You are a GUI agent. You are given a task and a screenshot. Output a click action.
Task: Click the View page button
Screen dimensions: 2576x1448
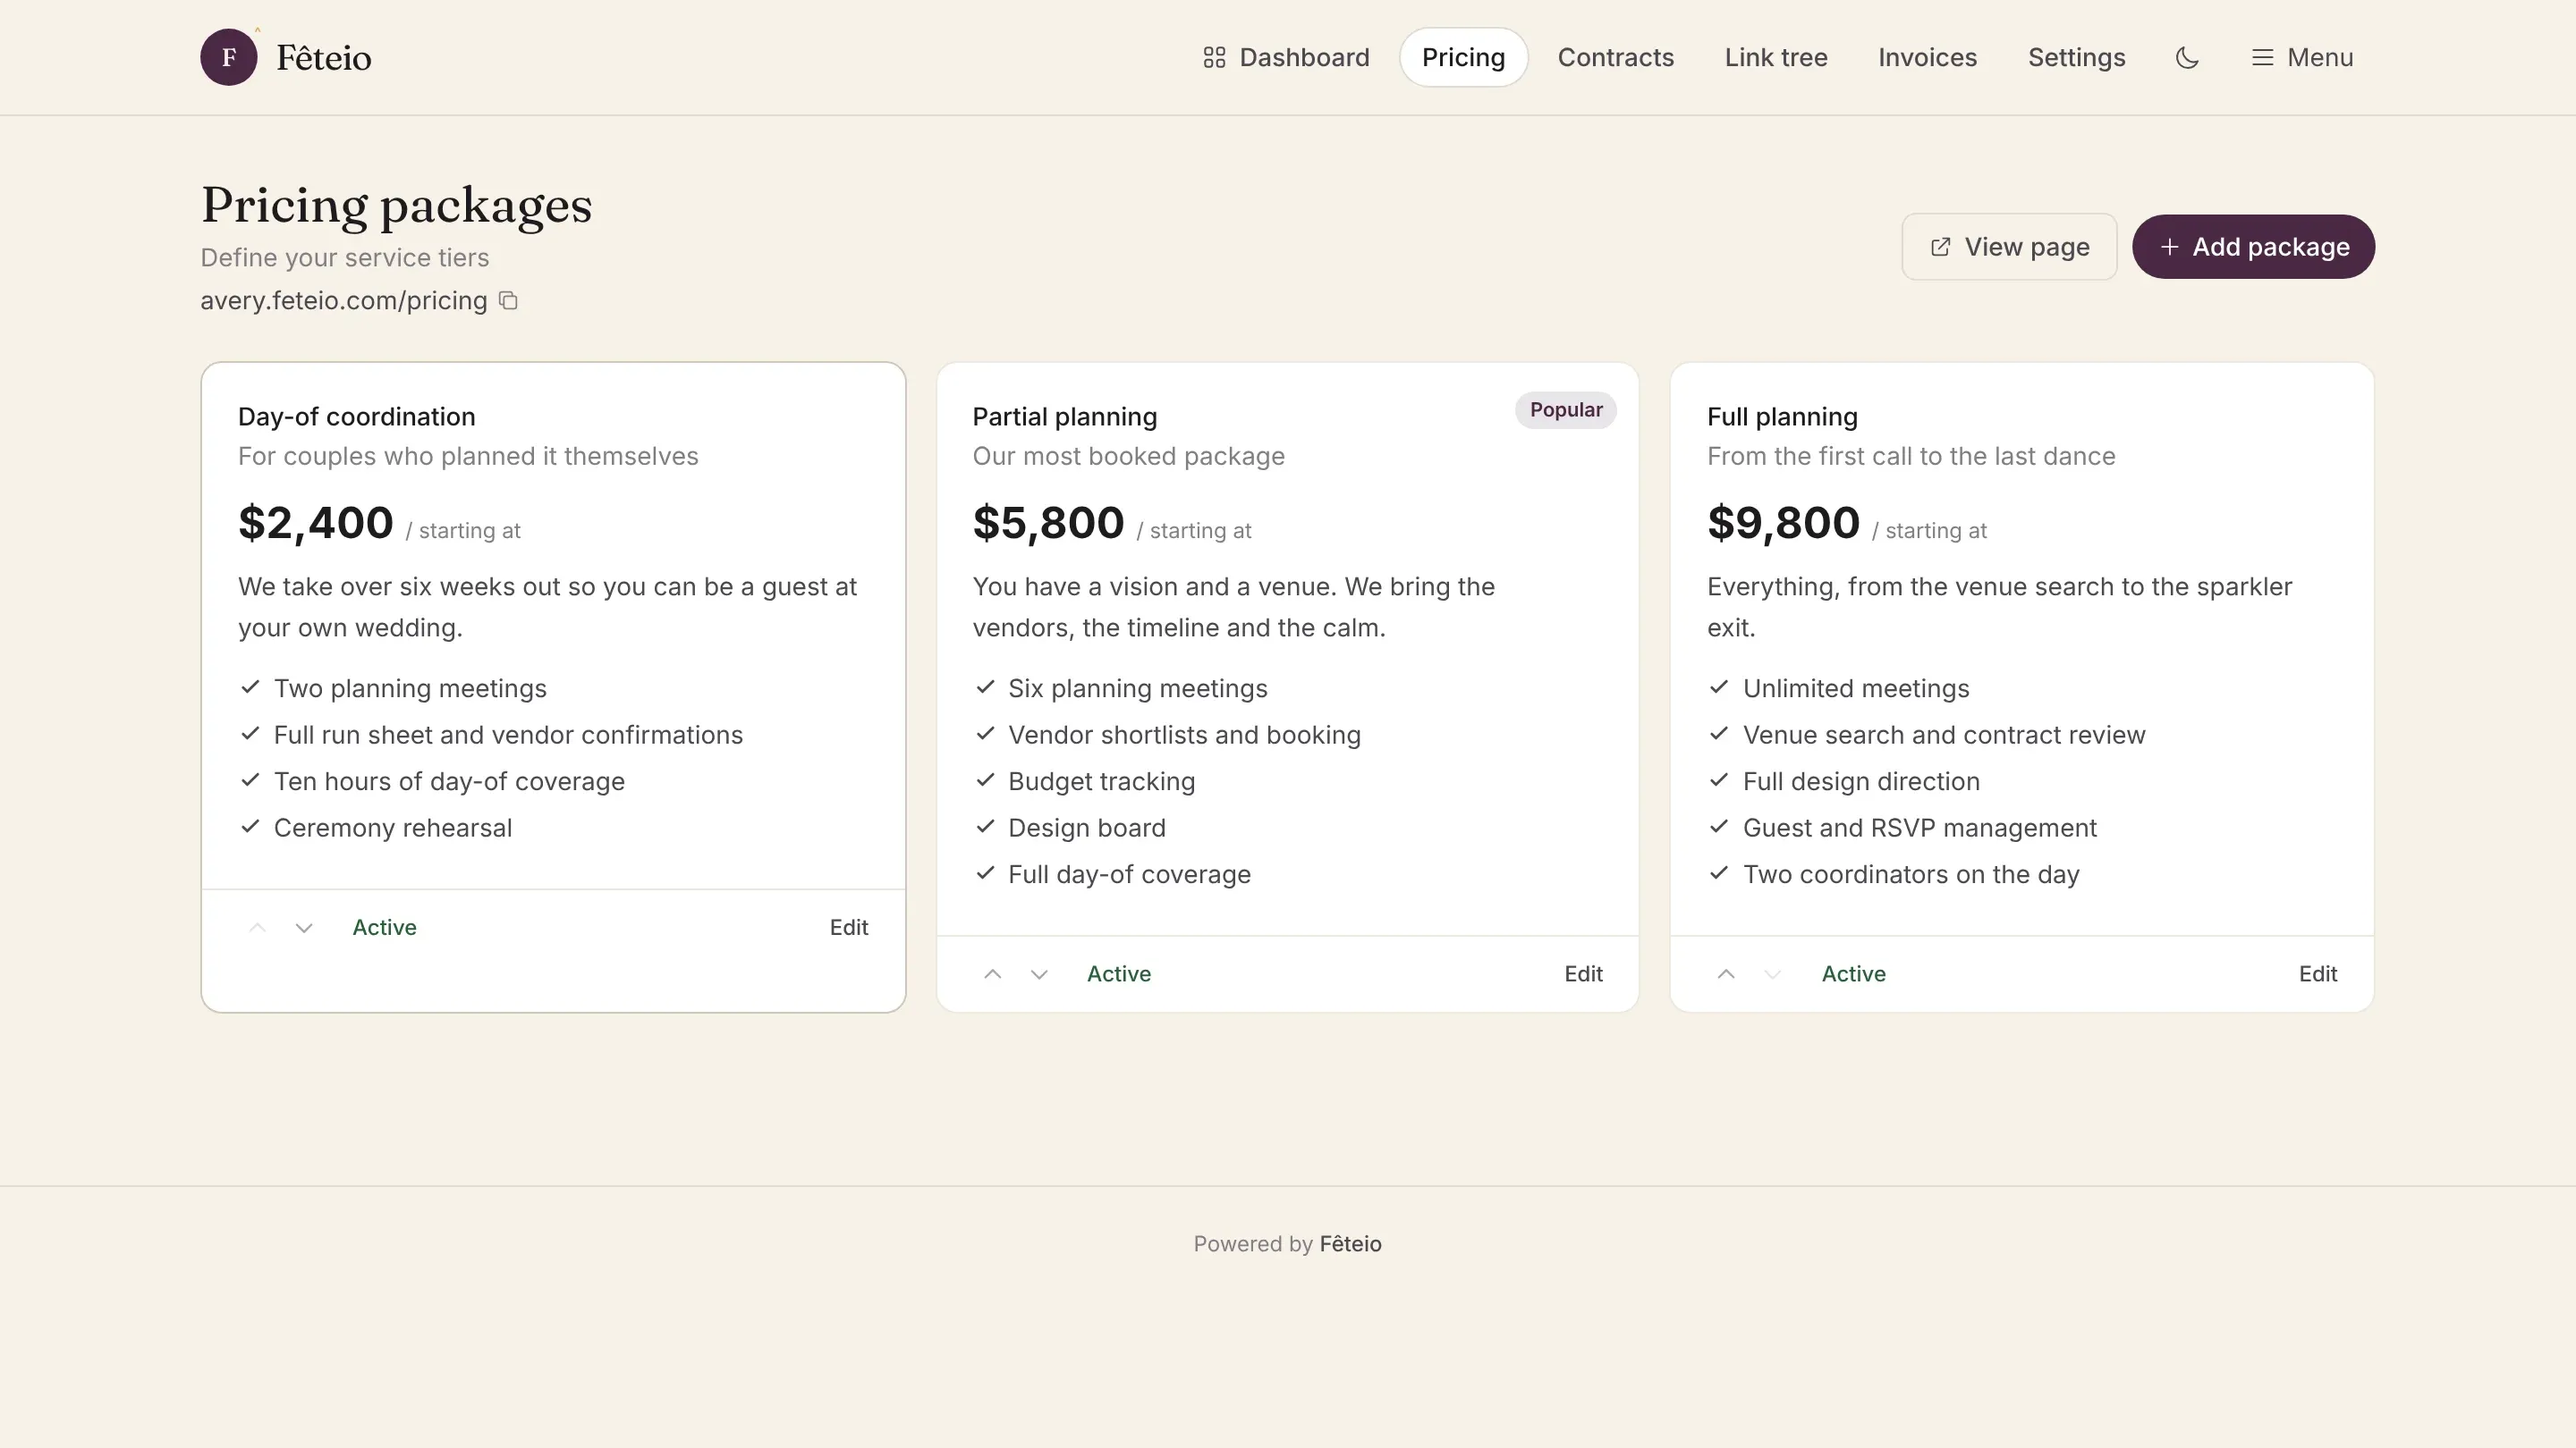point(2009,247)
